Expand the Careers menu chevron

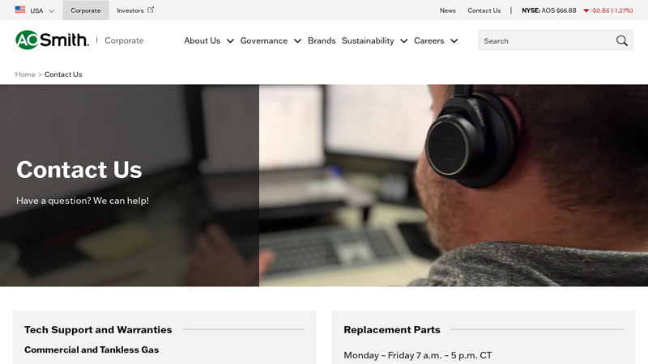[454, 41]
